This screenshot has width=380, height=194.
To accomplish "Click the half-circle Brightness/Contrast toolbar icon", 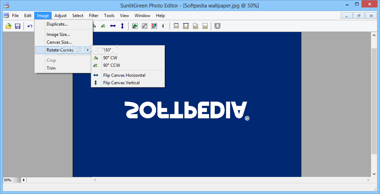I will (164, 26).
